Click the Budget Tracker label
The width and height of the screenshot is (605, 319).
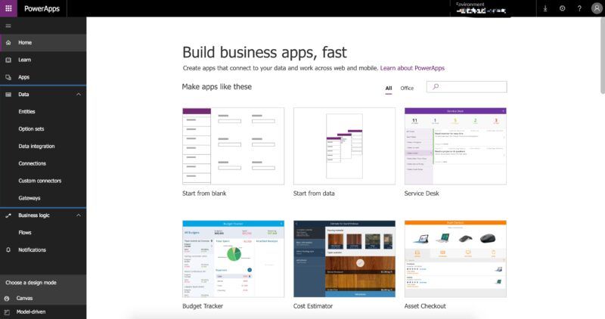[x=203, y=306]
